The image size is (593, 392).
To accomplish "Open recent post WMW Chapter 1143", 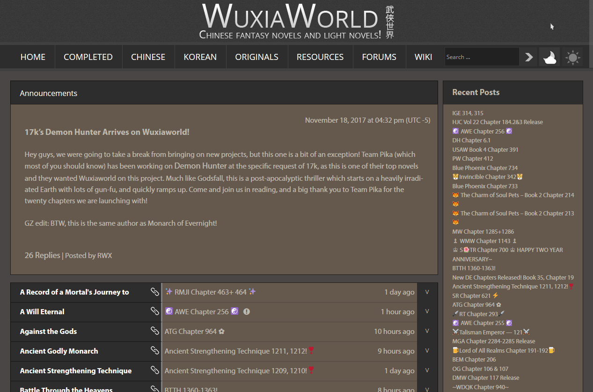I will click(x=484, y=241).
